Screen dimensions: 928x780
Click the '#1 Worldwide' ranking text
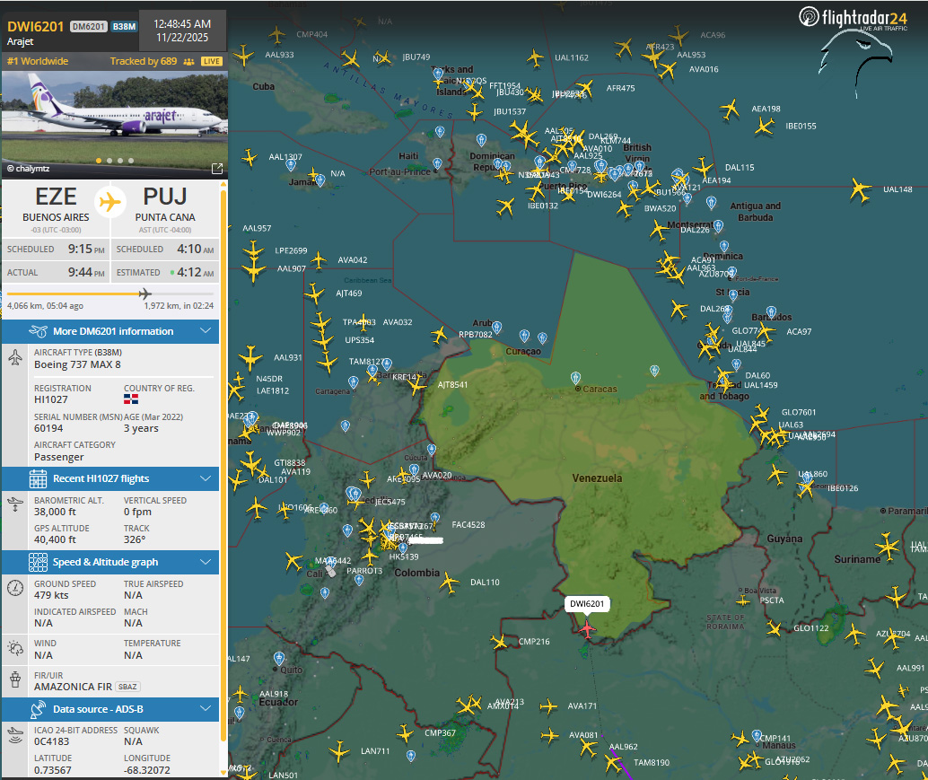[x=38, y=62]
